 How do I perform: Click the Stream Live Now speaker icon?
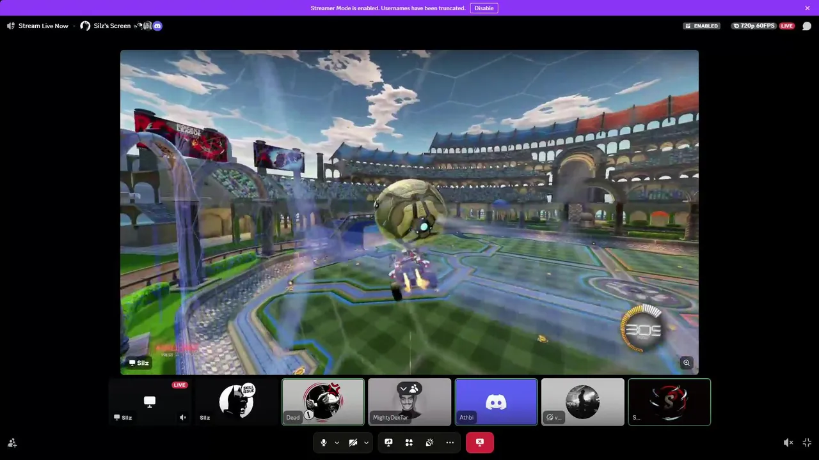click(11, 26)
